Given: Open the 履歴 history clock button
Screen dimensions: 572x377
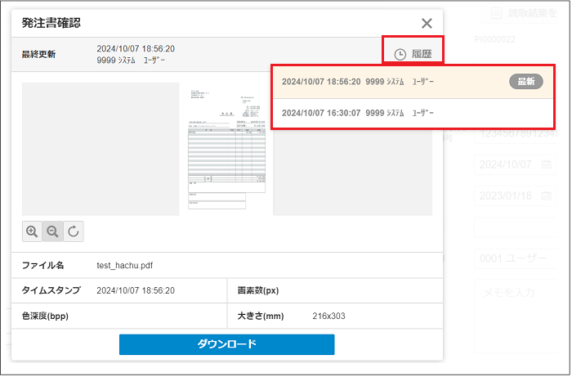Looking at the screenshot, I should point(413,54).
